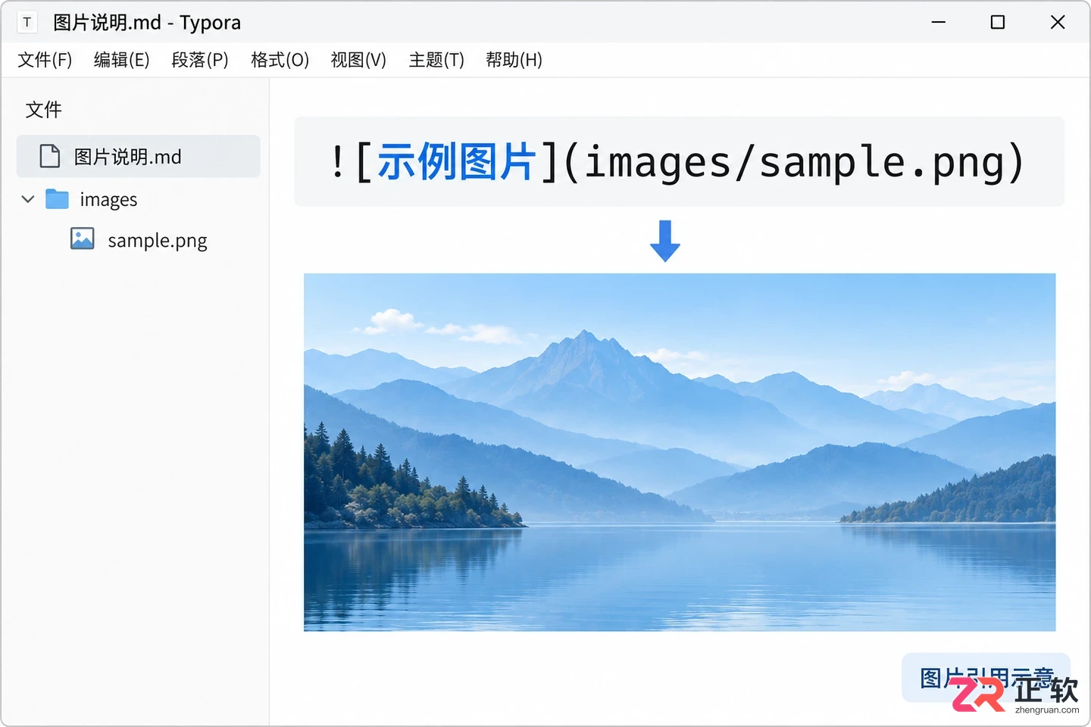1091x727 pixels.
Task: Click the 示例图片 alt text link
Action: (x=457, y=162)
